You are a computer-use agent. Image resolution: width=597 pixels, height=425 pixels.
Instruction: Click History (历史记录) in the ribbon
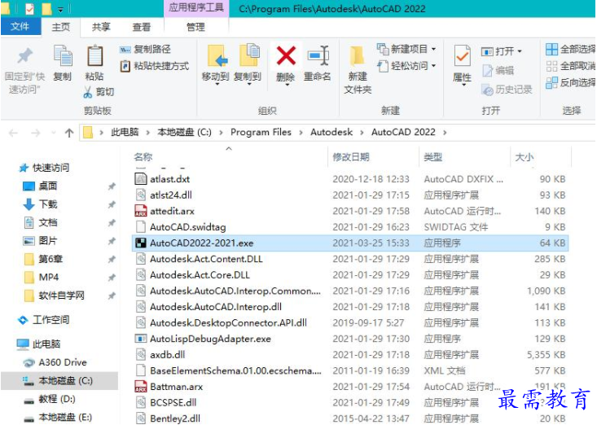[507, 90]
